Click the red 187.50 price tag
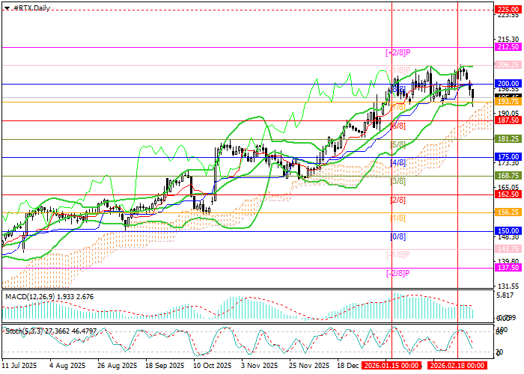 508,120
